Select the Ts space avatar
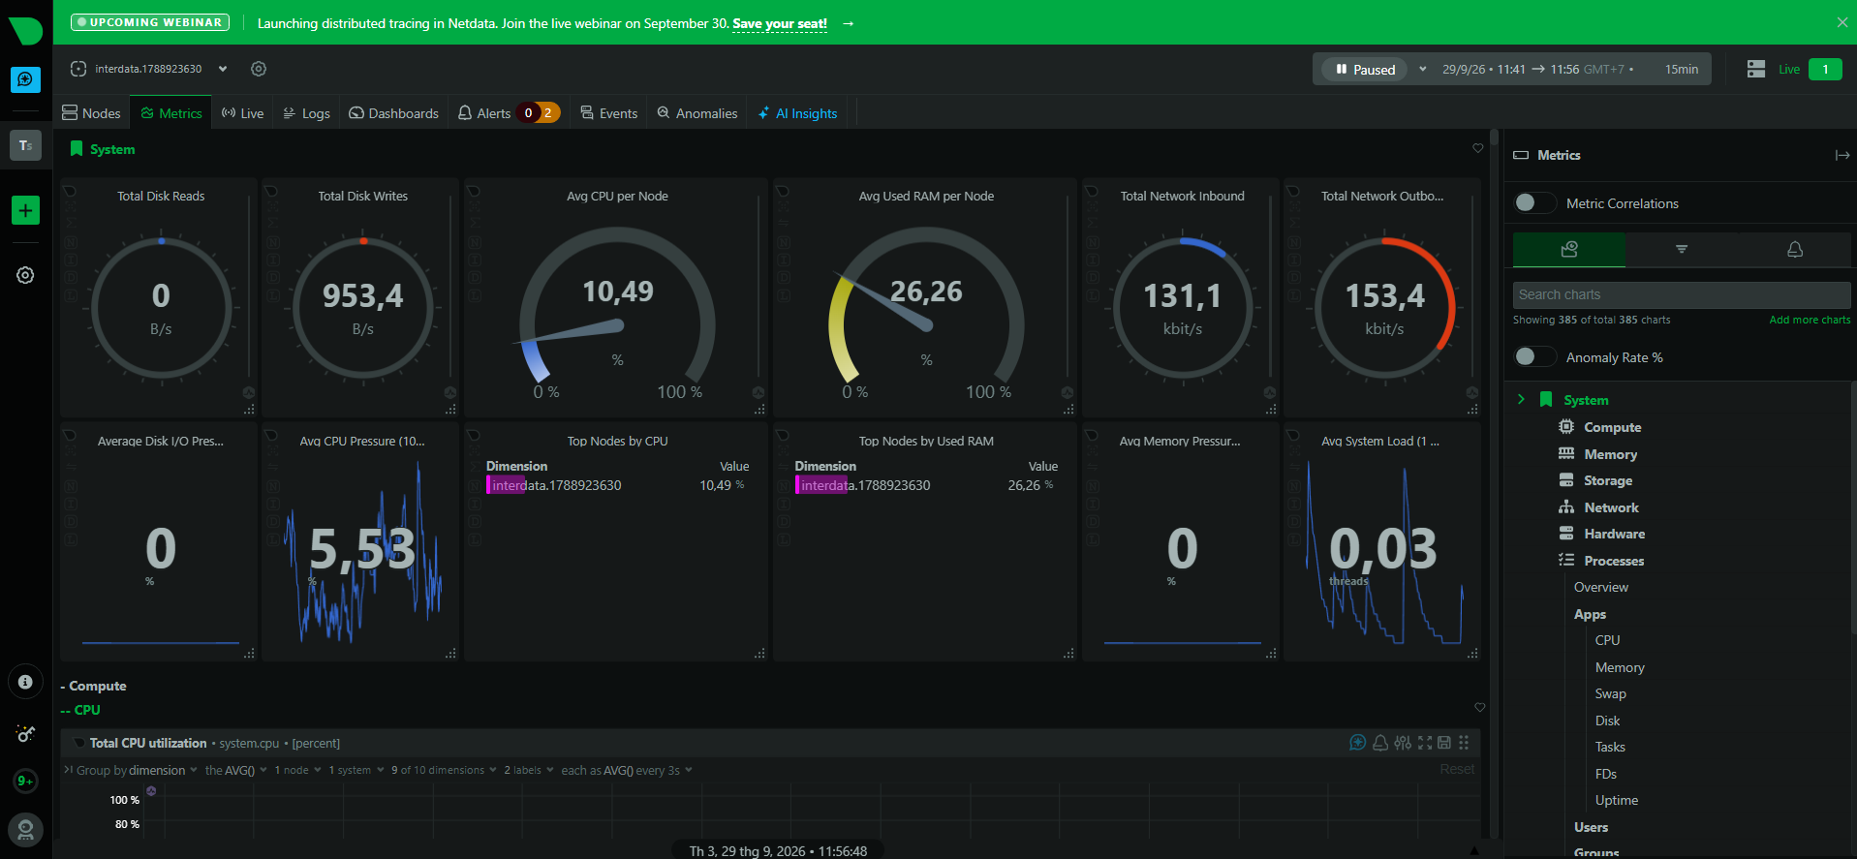Image resolution: width=1857 pixels, height=859 pixels. 25,145
